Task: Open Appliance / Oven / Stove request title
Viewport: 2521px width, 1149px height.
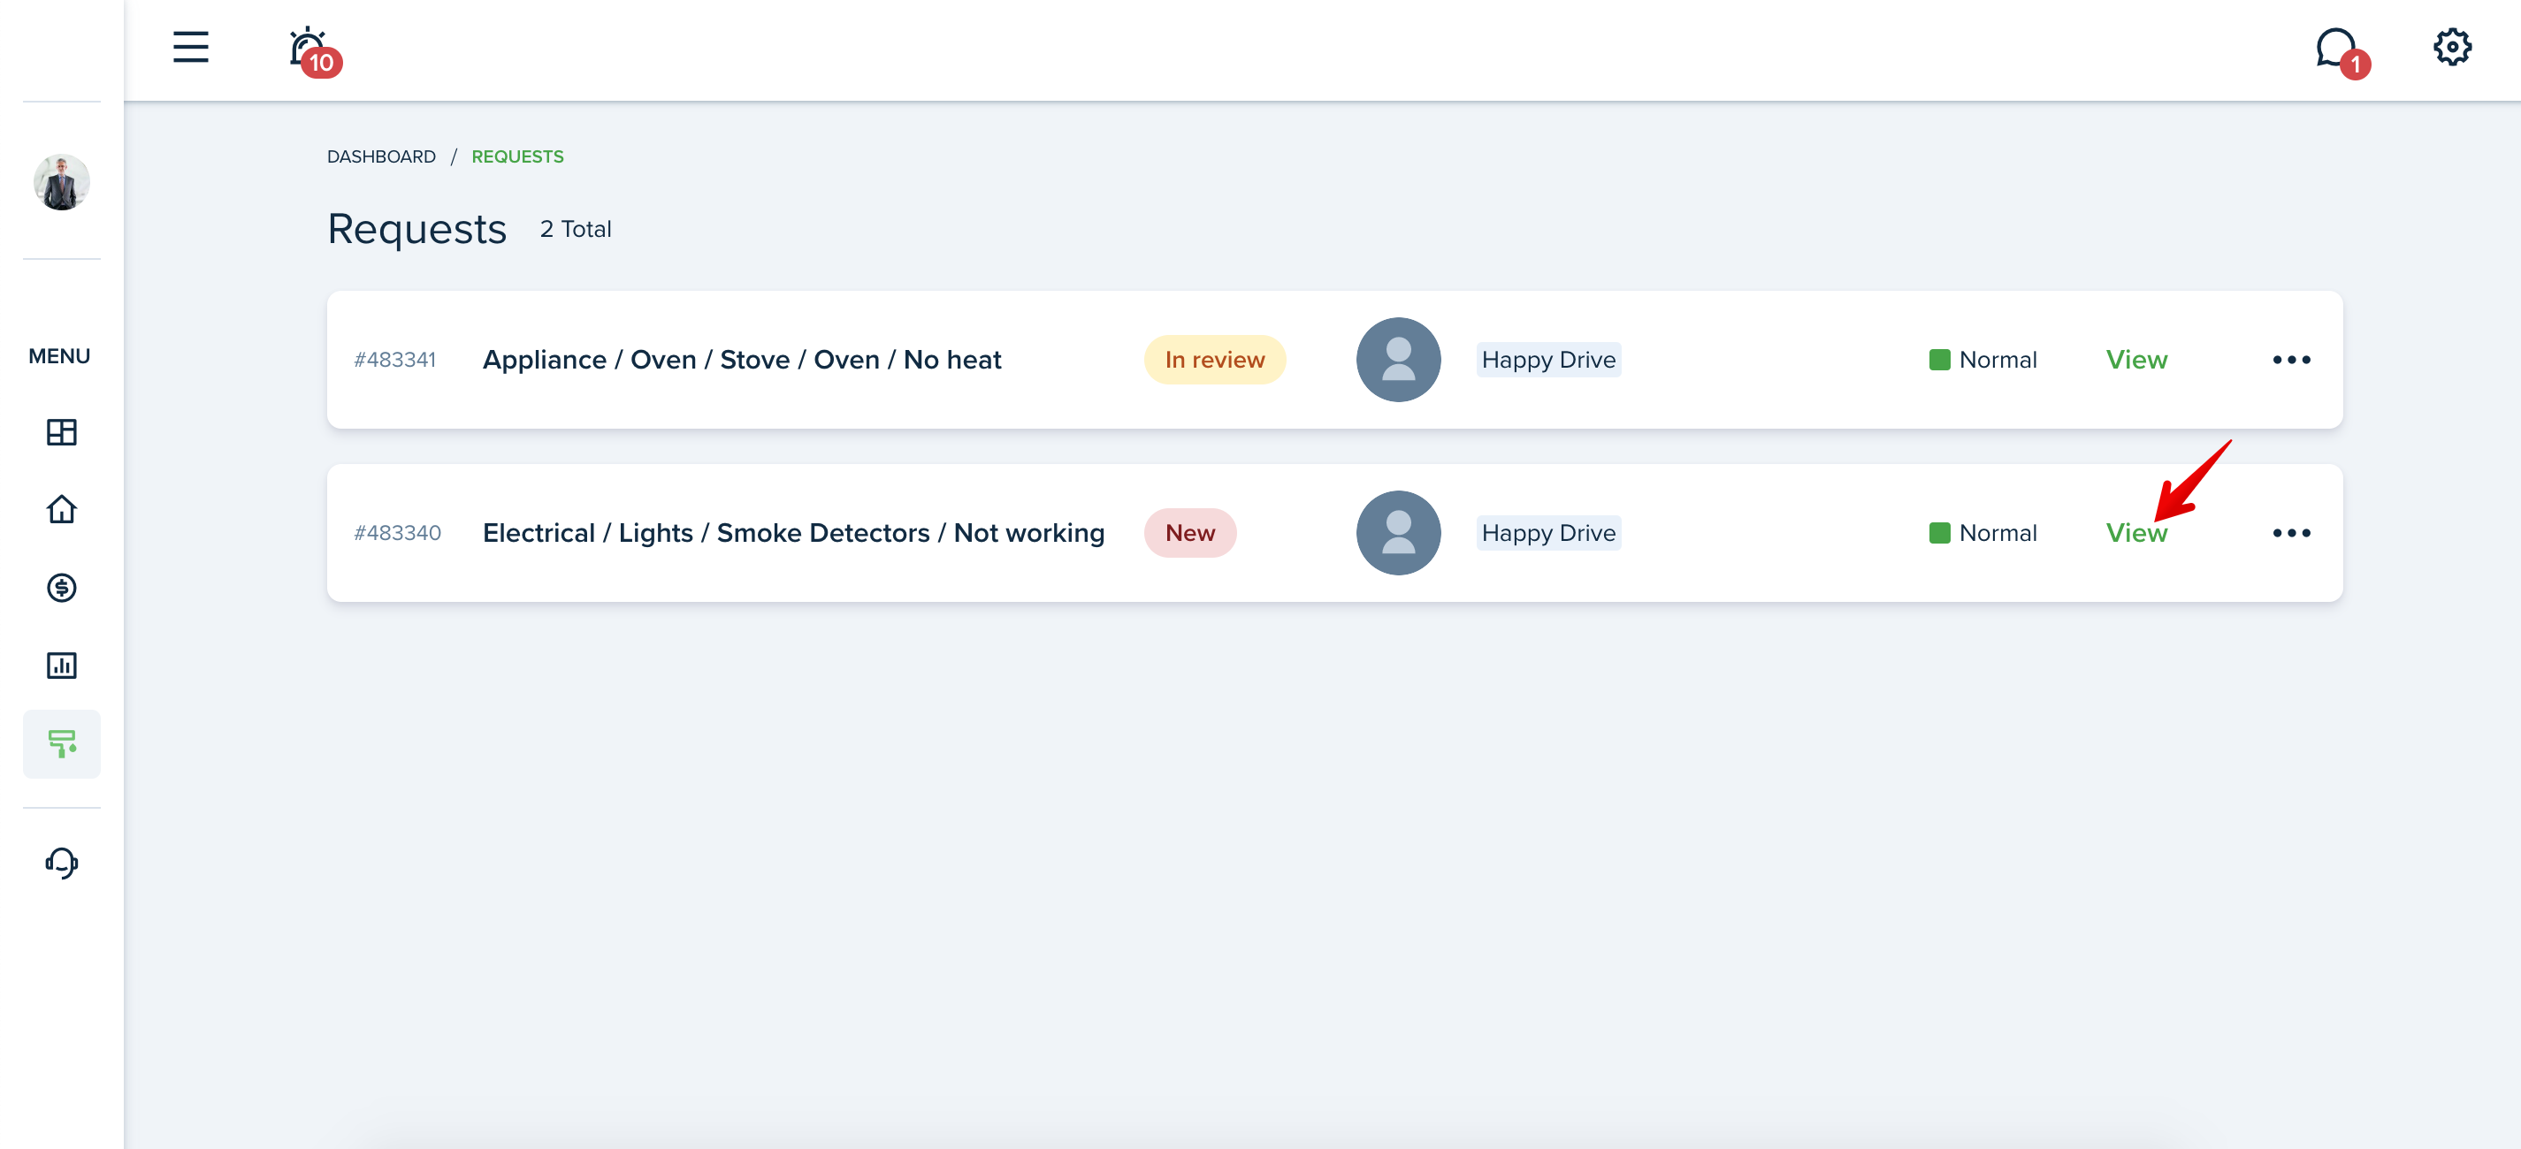Action: 742,360
